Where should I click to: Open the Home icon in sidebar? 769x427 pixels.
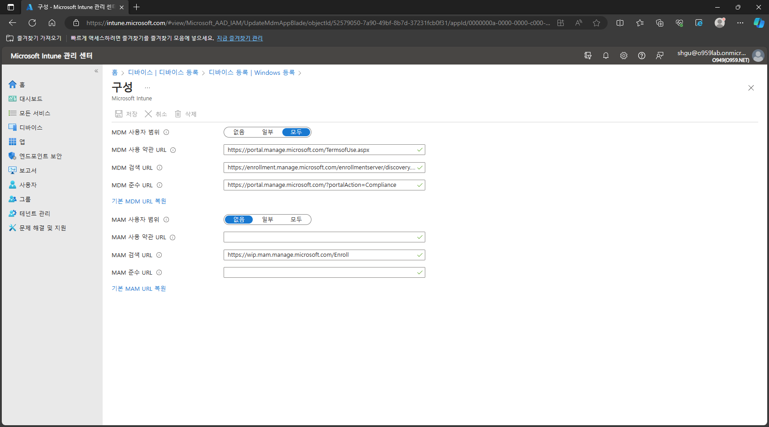(x=13, y=84)
